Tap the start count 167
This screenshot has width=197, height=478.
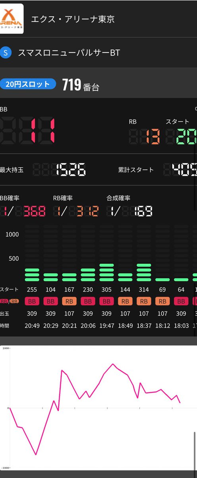pos(69,290)
